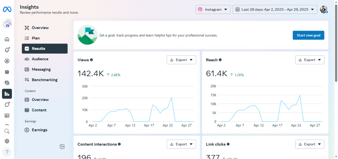
Task: Open the Home icon in left rail
Action: [7, 40]
